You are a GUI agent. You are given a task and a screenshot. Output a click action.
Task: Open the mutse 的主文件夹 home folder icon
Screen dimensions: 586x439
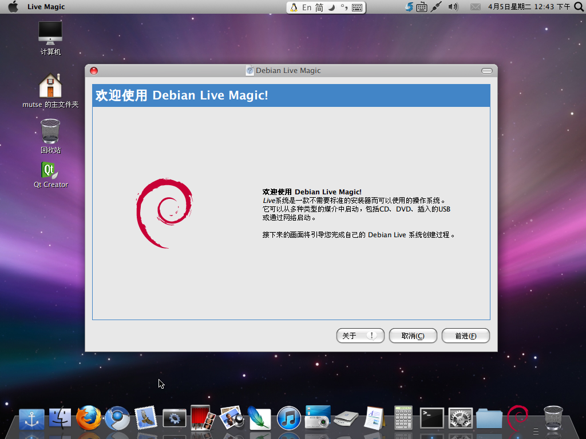tap(50, 91)
